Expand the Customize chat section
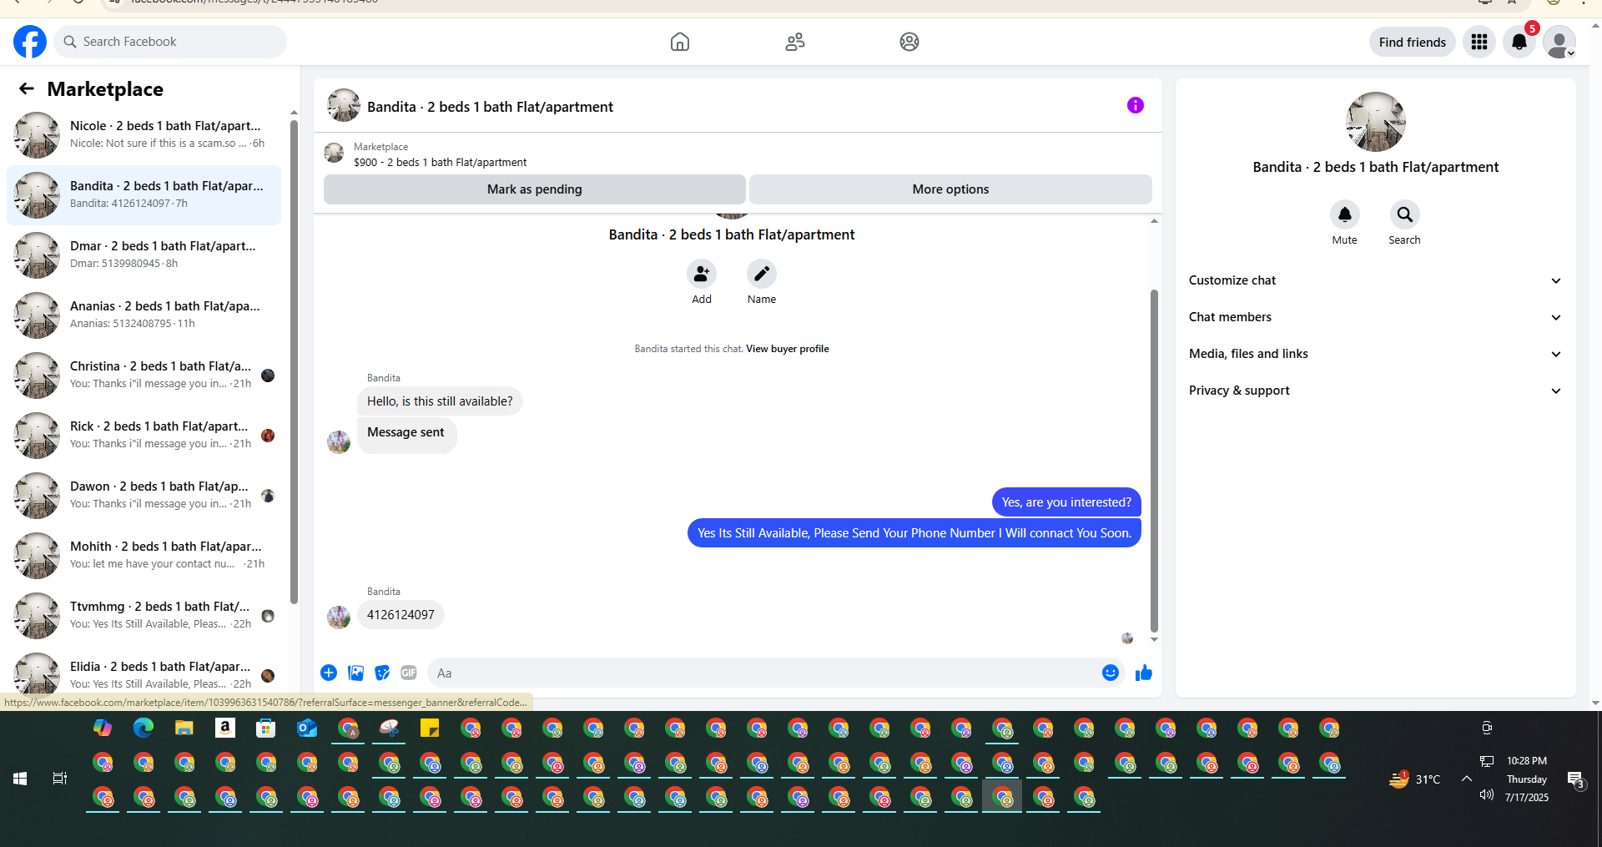Image resolution: width=1602 pixels, height=847 pixels. pyautogui.click(x=1375, y=280)
